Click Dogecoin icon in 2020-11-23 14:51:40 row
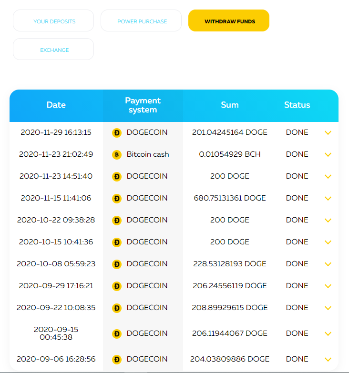Viewport: 349px width, 373px height. point(117,177)
